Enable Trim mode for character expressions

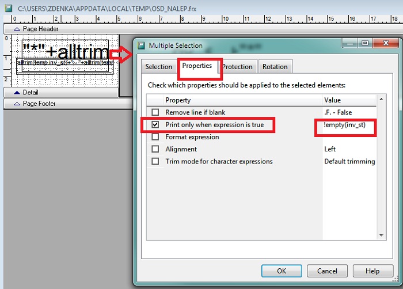(155, 161)
